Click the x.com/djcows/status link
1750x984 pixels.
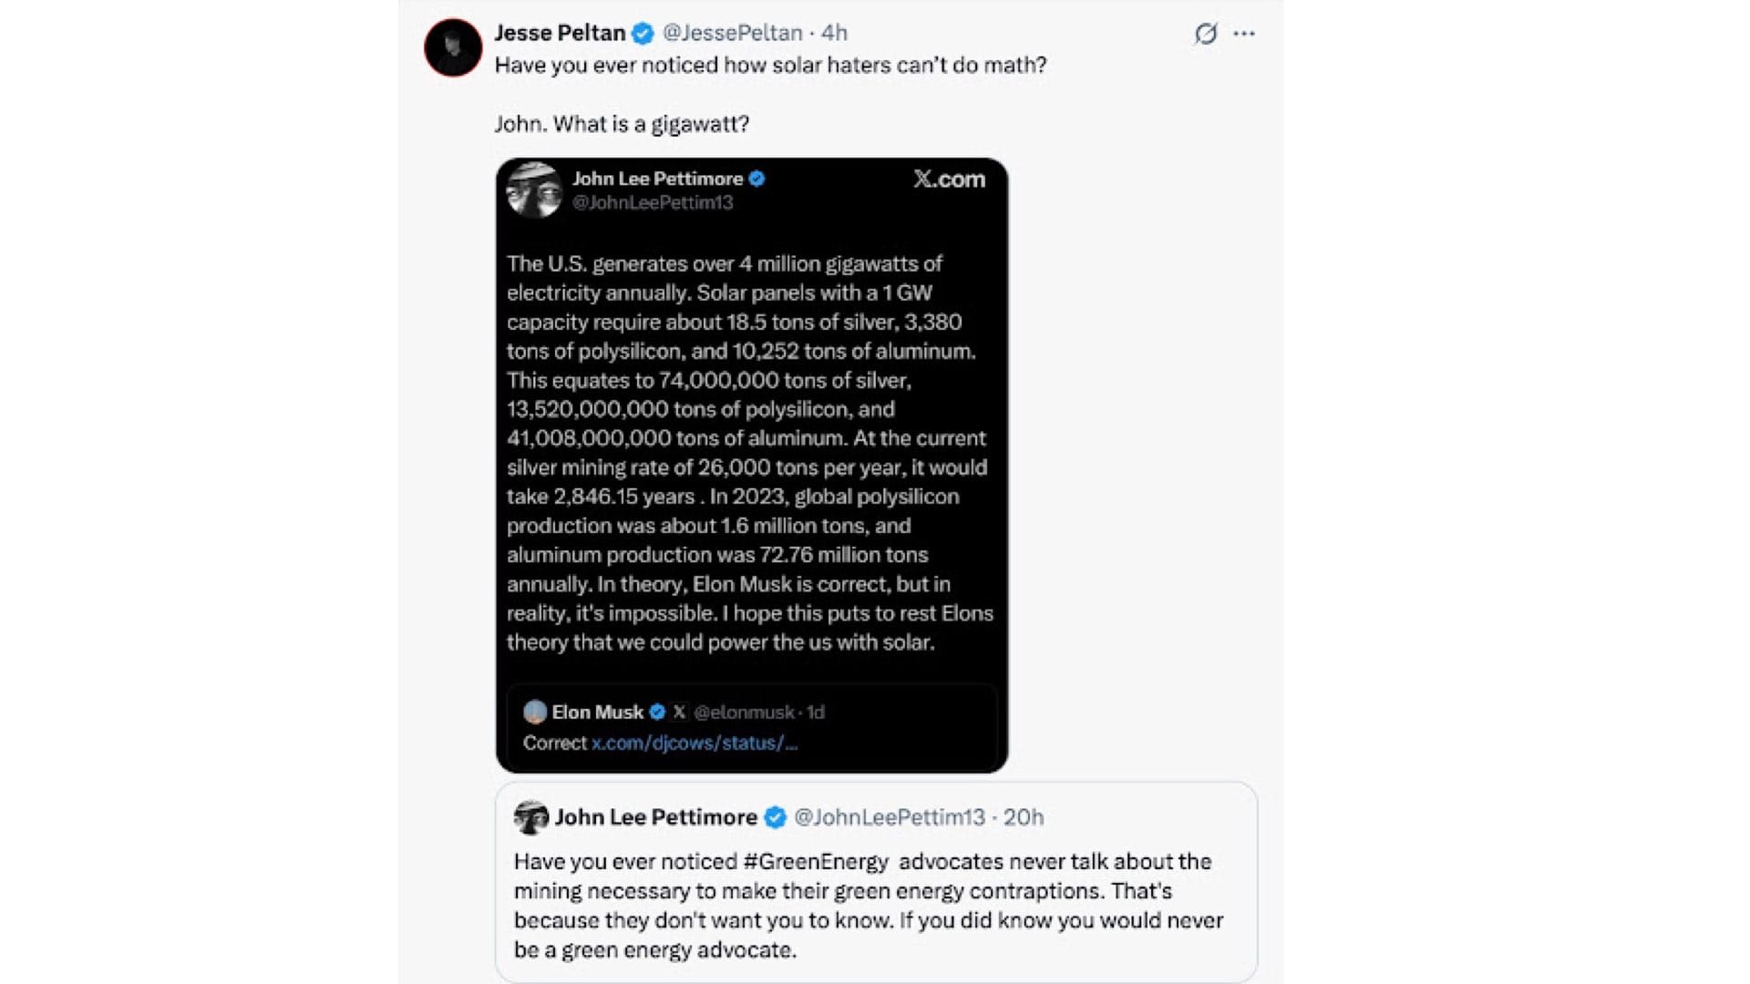(694, 743)
